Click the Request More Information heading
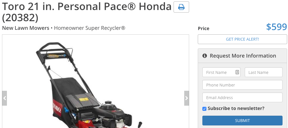The image size is (288, 128). pos(243,56)
